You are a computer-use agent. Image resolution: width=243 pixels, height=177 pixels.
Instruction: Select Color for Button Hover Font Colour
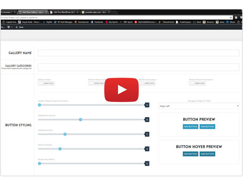[197, 83]
